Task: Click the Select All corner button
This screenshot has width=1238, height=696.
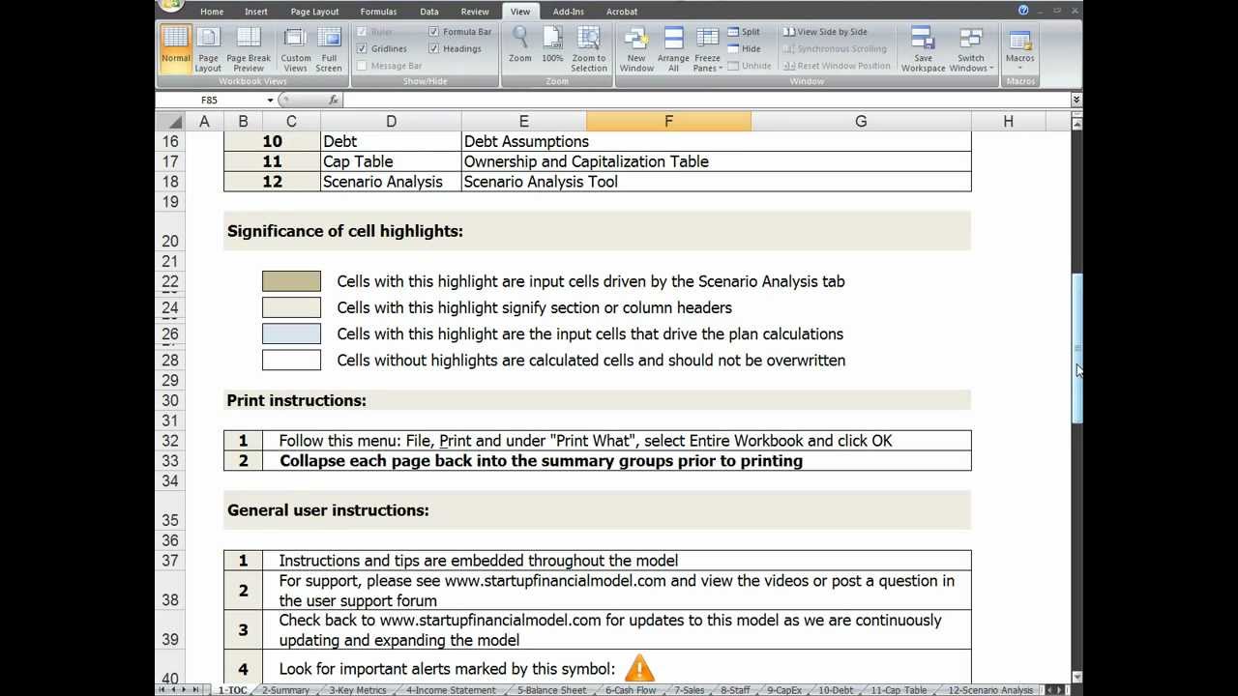Action: pos(170,121)
